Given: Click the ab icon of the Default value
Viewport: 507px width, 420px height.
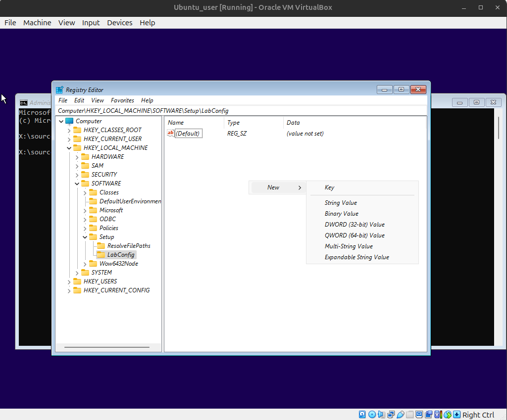Looking at the screenshot, I should pos(170,133).
